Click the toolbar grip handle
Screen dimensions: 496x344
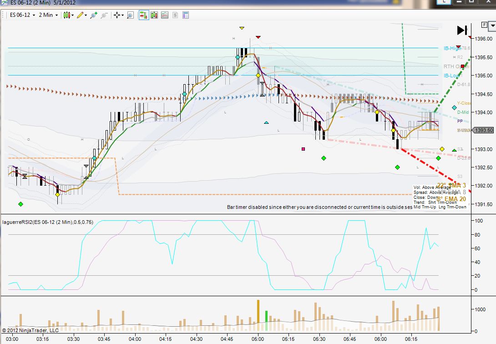click(4, 15)
